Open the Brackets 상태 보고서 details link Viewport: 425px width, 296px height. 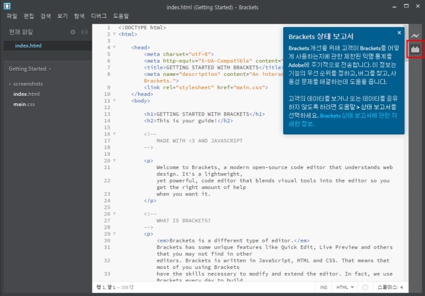[x=343, y=120]
